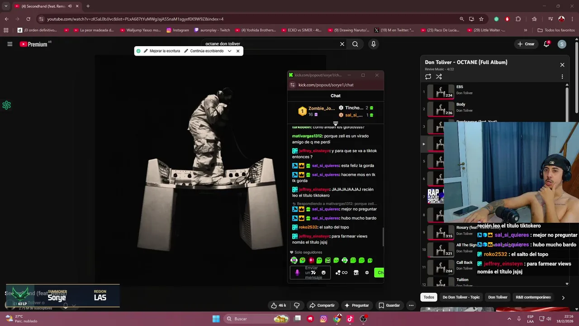The width and height of the screenshot is (579, 326).
Task: Like the video with 46 k likes
Action: click(x=278, y=305)
